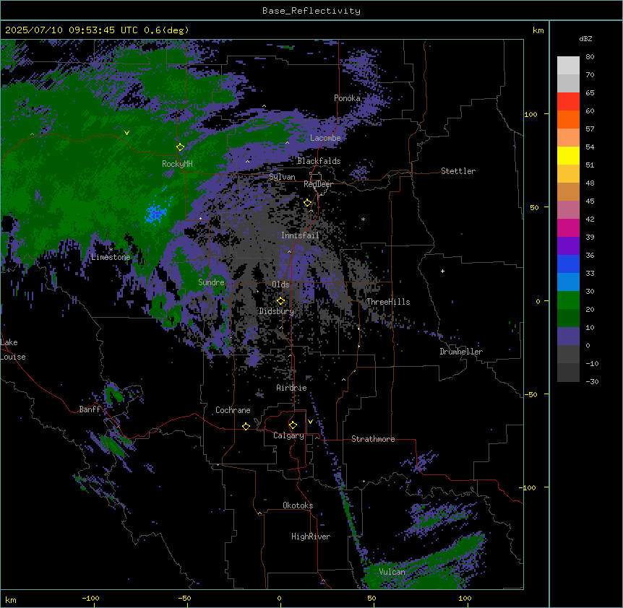Click the Sundre town label
This screenshot has height=608, width=623.
click(x=211, y=282)
